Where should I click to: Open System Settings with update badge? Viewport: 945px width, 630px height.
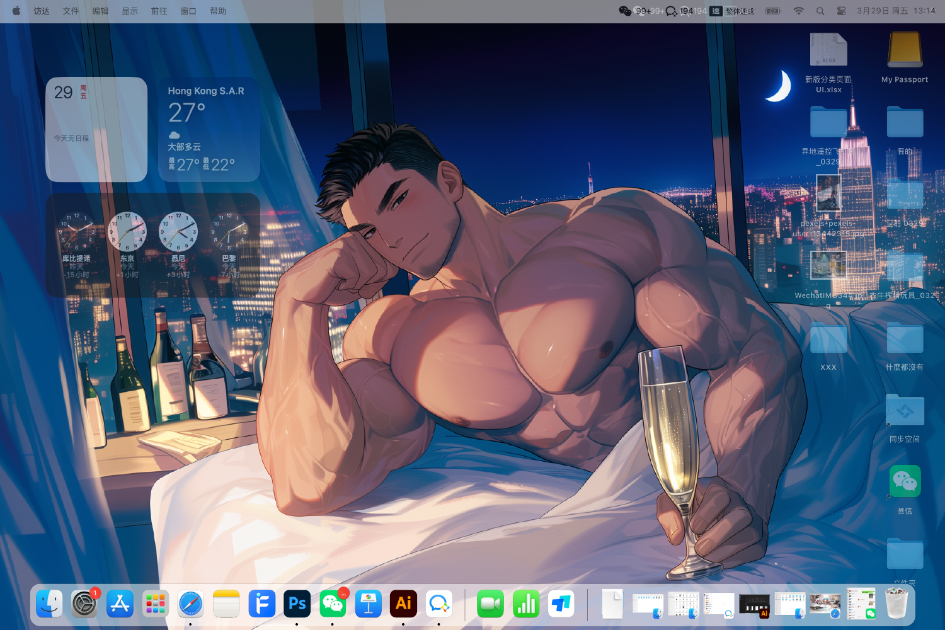[84, 604]
